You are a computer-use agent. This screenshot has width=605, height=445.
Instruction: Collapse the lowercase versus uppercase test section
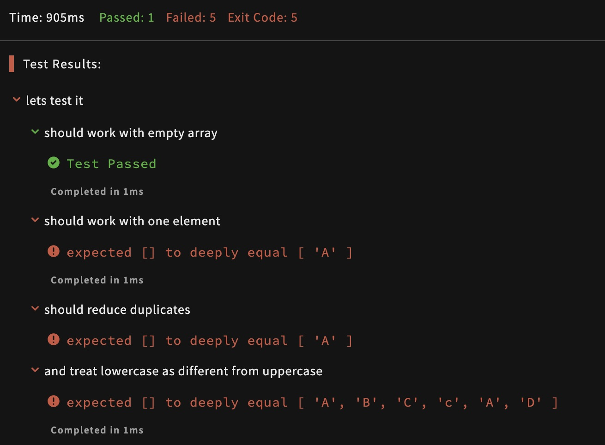click(35, 370)
